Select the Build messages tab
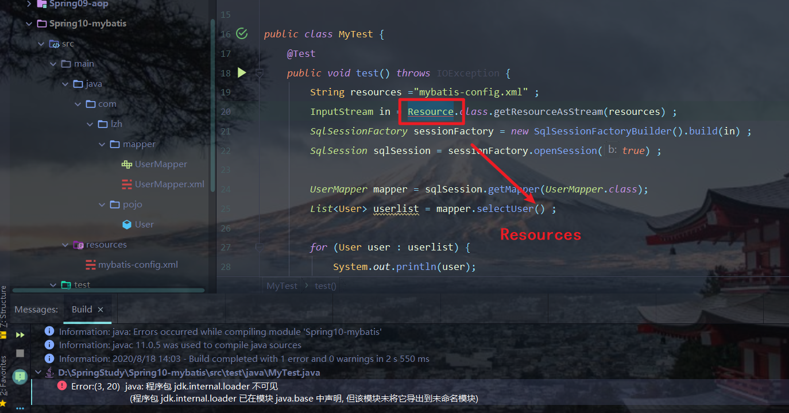The image size is (789, 413). coord(82,309)
